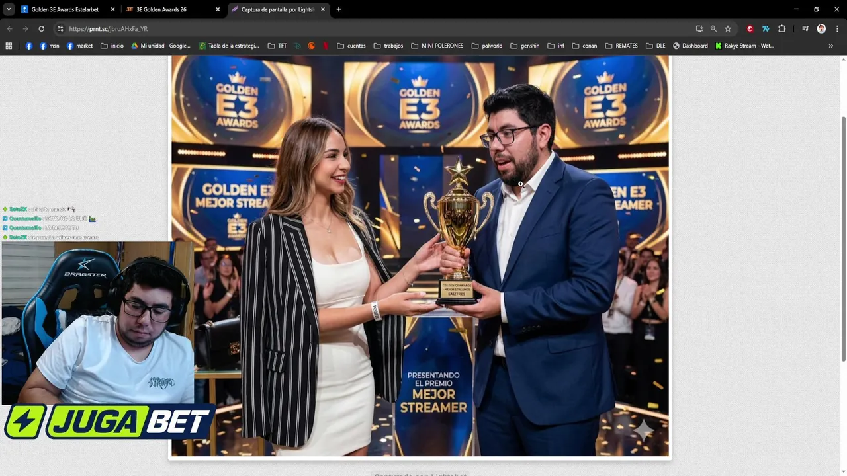The width and height of the screenshot is (847, 476).
Task: Close the Captura de pantalla tab
Action: tap(323, 9)
